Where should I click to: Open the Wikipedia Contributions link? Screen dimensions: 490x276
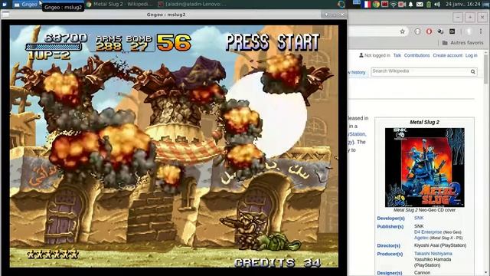pos(416,55)
